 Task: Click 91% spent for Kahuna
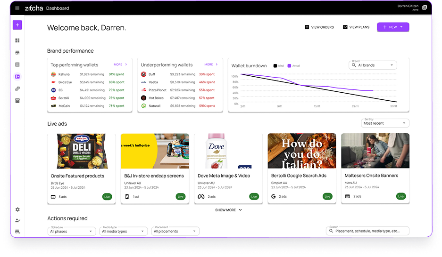pos(117,74)
